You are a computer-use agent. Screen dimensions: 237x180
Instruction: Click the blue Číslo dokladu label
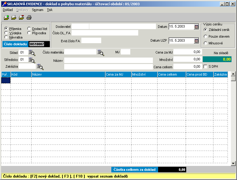pyautogui.click(x=15, y=44)
